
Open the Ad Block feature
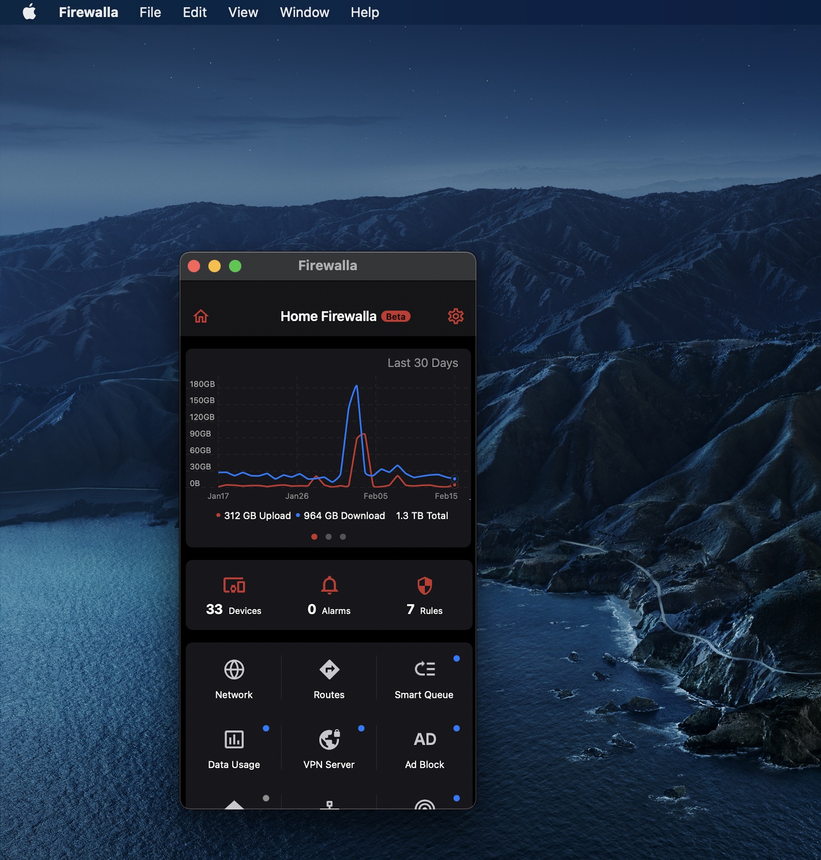coord(424,739)
